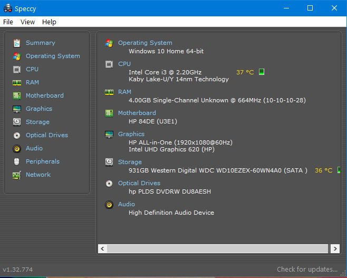Viewport: 347px width, 278px height.
Task: Click the Optical Drives heading link in summary
Action: pyautogui.click(x=139, y=183)
